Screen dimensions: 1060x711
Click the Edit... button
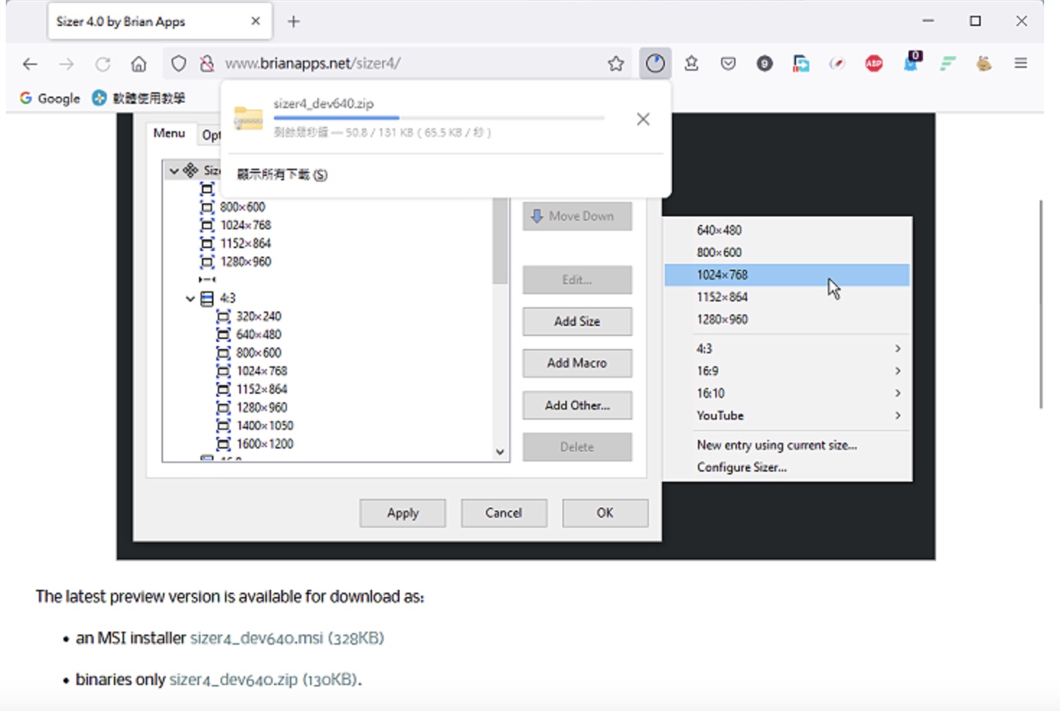coord(577,280)
